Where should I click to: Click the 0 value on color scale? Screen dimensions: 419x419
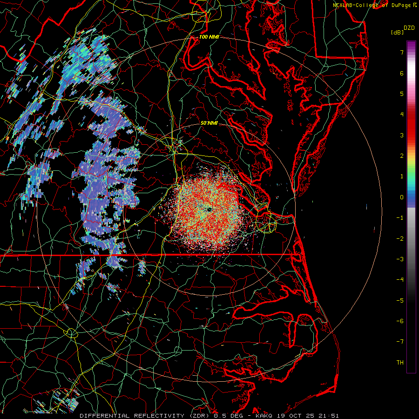coord(402,197)
